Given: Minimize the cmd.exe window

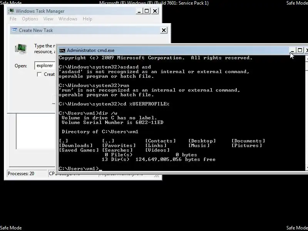Looking at the screenshot, I should pyautogui.click(x=292, y=50).
